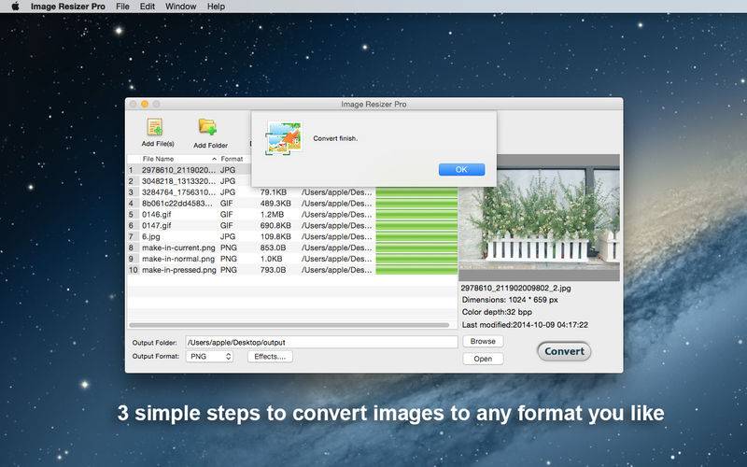
Task: Select the 2978610_2119020... file row
Action: (x=189, y=170)
